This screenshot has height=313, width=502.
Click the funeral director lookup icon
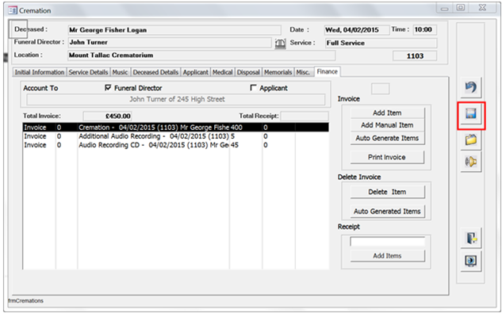click(x=280, y=43)
